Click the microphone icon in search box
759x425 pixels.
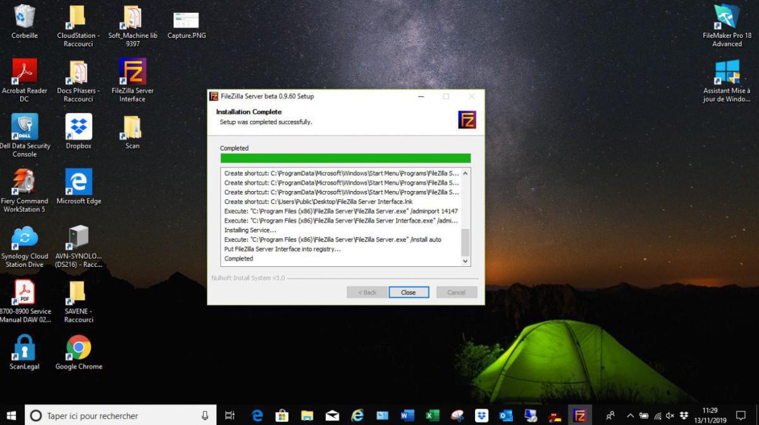tap(205, 416)
